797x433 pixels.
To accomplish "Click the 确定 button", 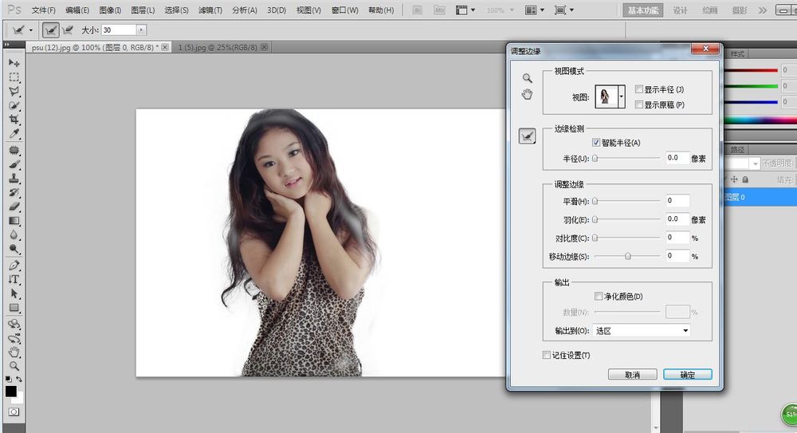I will click(x=687, y=375).
